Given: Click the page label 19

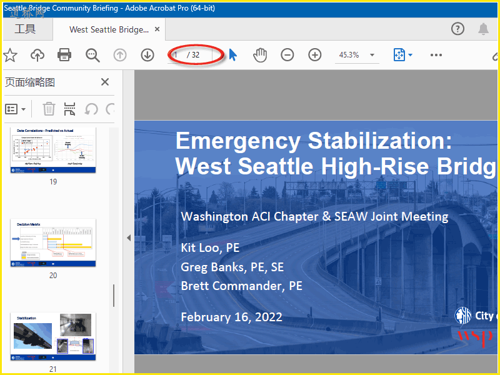Looking at the screenshot, I should click(x=53, y=182).
